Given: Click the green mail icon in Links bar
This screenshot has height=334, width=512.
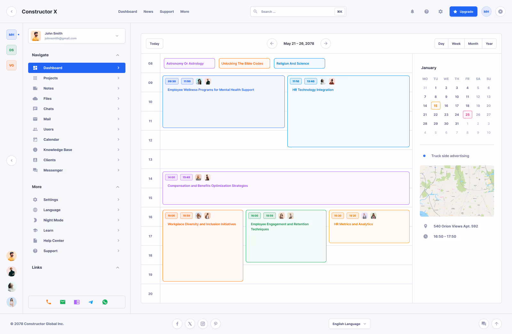Looking at the screenshot, I should click(x=63, y=302).
